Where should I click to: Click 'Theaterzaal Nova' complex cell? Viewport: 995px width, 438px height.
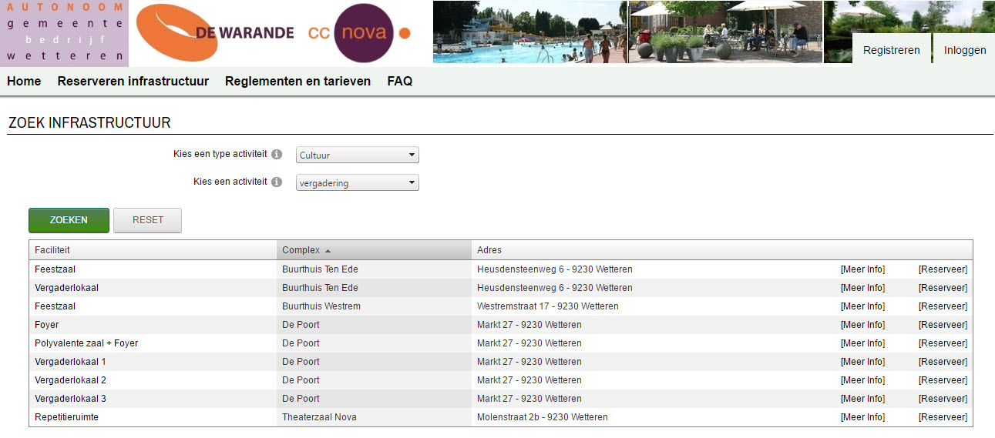pos(374,417)
